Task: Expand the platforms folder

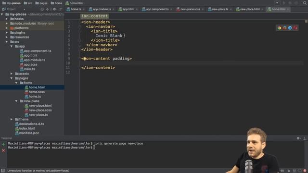Action: [7, 28]
